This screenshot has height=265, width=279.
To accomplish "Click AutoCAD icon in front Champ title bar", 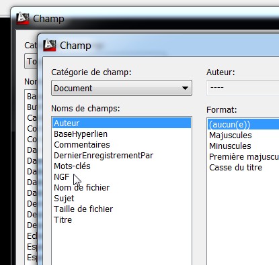I will 50,45.
